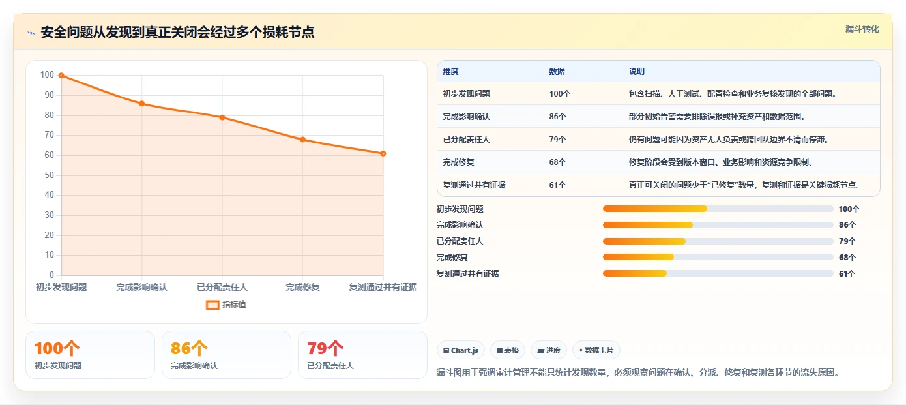Click the 79个 value in the table
This screenshot has height=405, width=906.
(x=558, y=140)
